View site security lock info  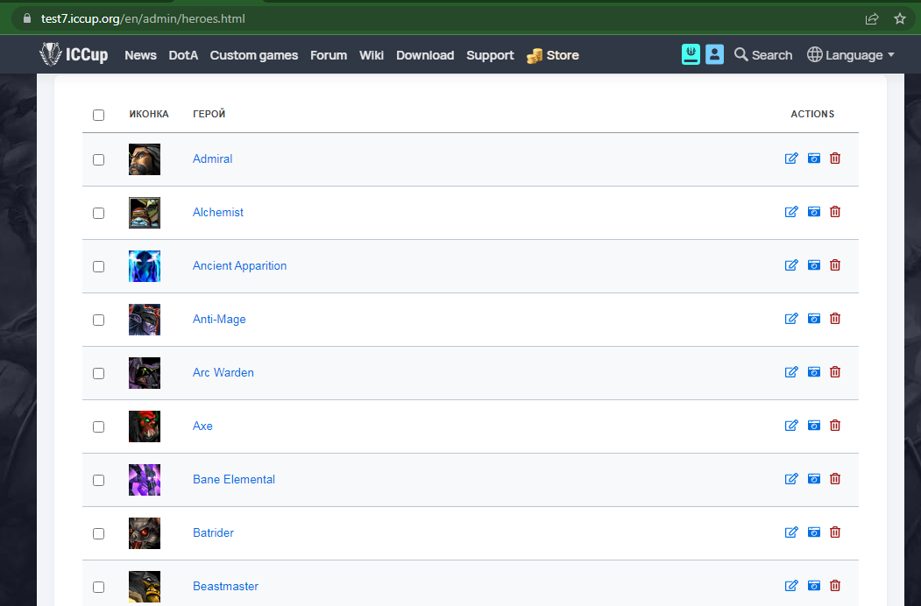tap(26, 18)
